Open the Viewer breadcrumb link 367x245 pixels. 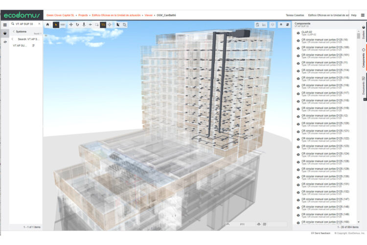148,15
